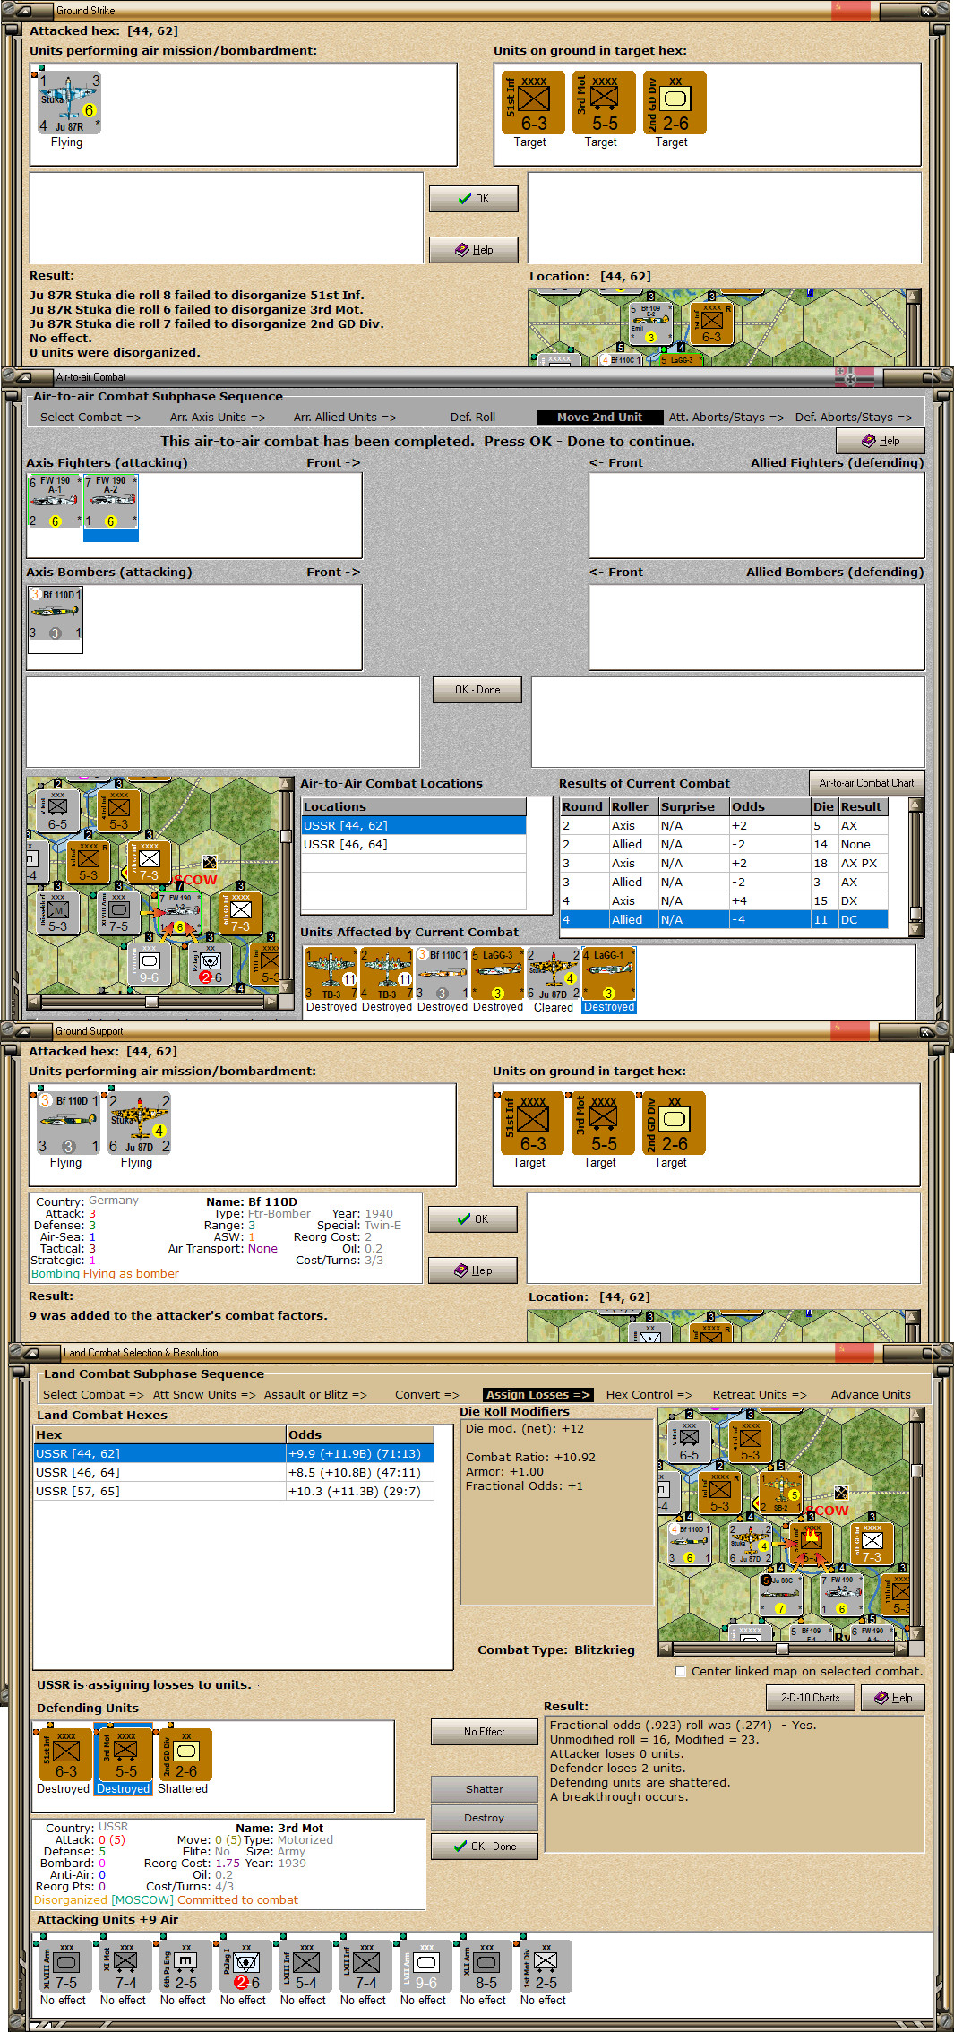Select the cleared Ju 87D affected unit
The height and width of the screenshot is (2032, 954).
(554, 974)
